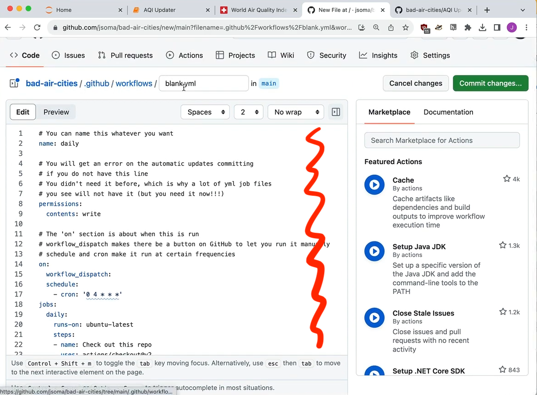Expand the tab search chevron
The width and height of the screenshot is (537, 395).
point(523,10)
